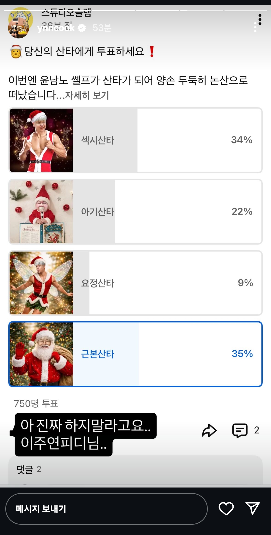271x535 pixels.
Task: Tap the story progress bar at top
Action: click(x=135, y=11)
